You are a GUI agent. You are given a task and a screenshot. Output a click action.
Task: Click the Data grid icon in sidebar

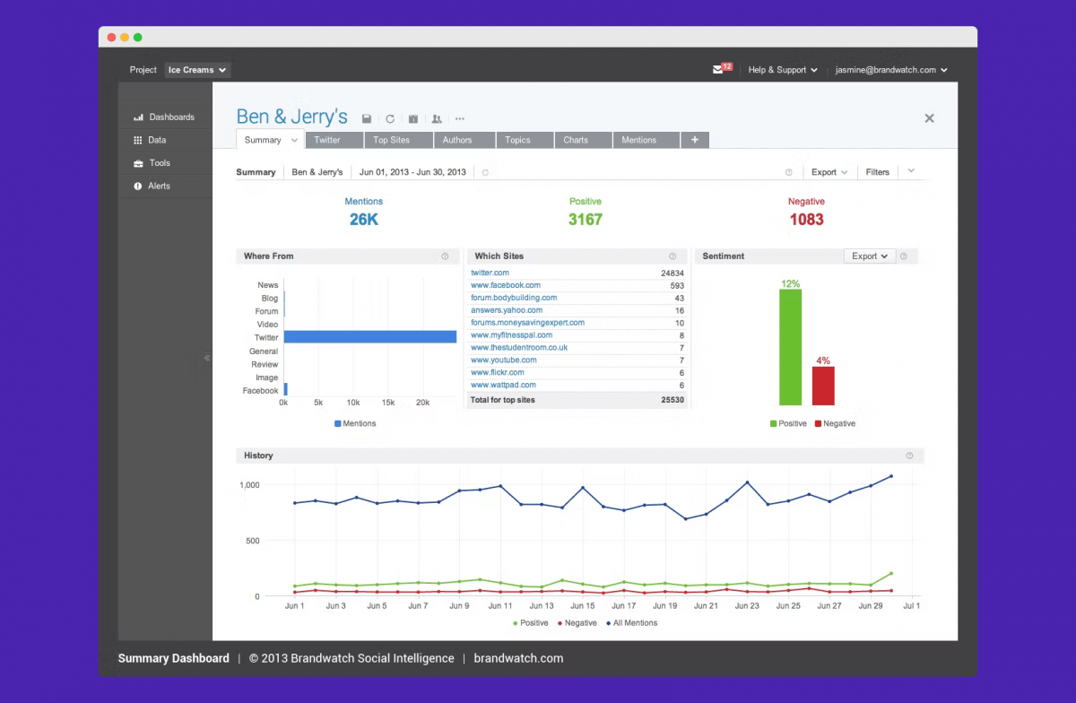(138, 140)
